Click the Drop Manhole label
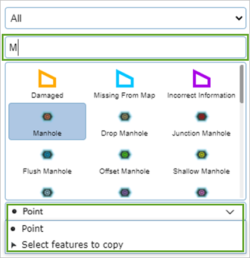This screenshot has width=250, height=258. coord(125,133)
